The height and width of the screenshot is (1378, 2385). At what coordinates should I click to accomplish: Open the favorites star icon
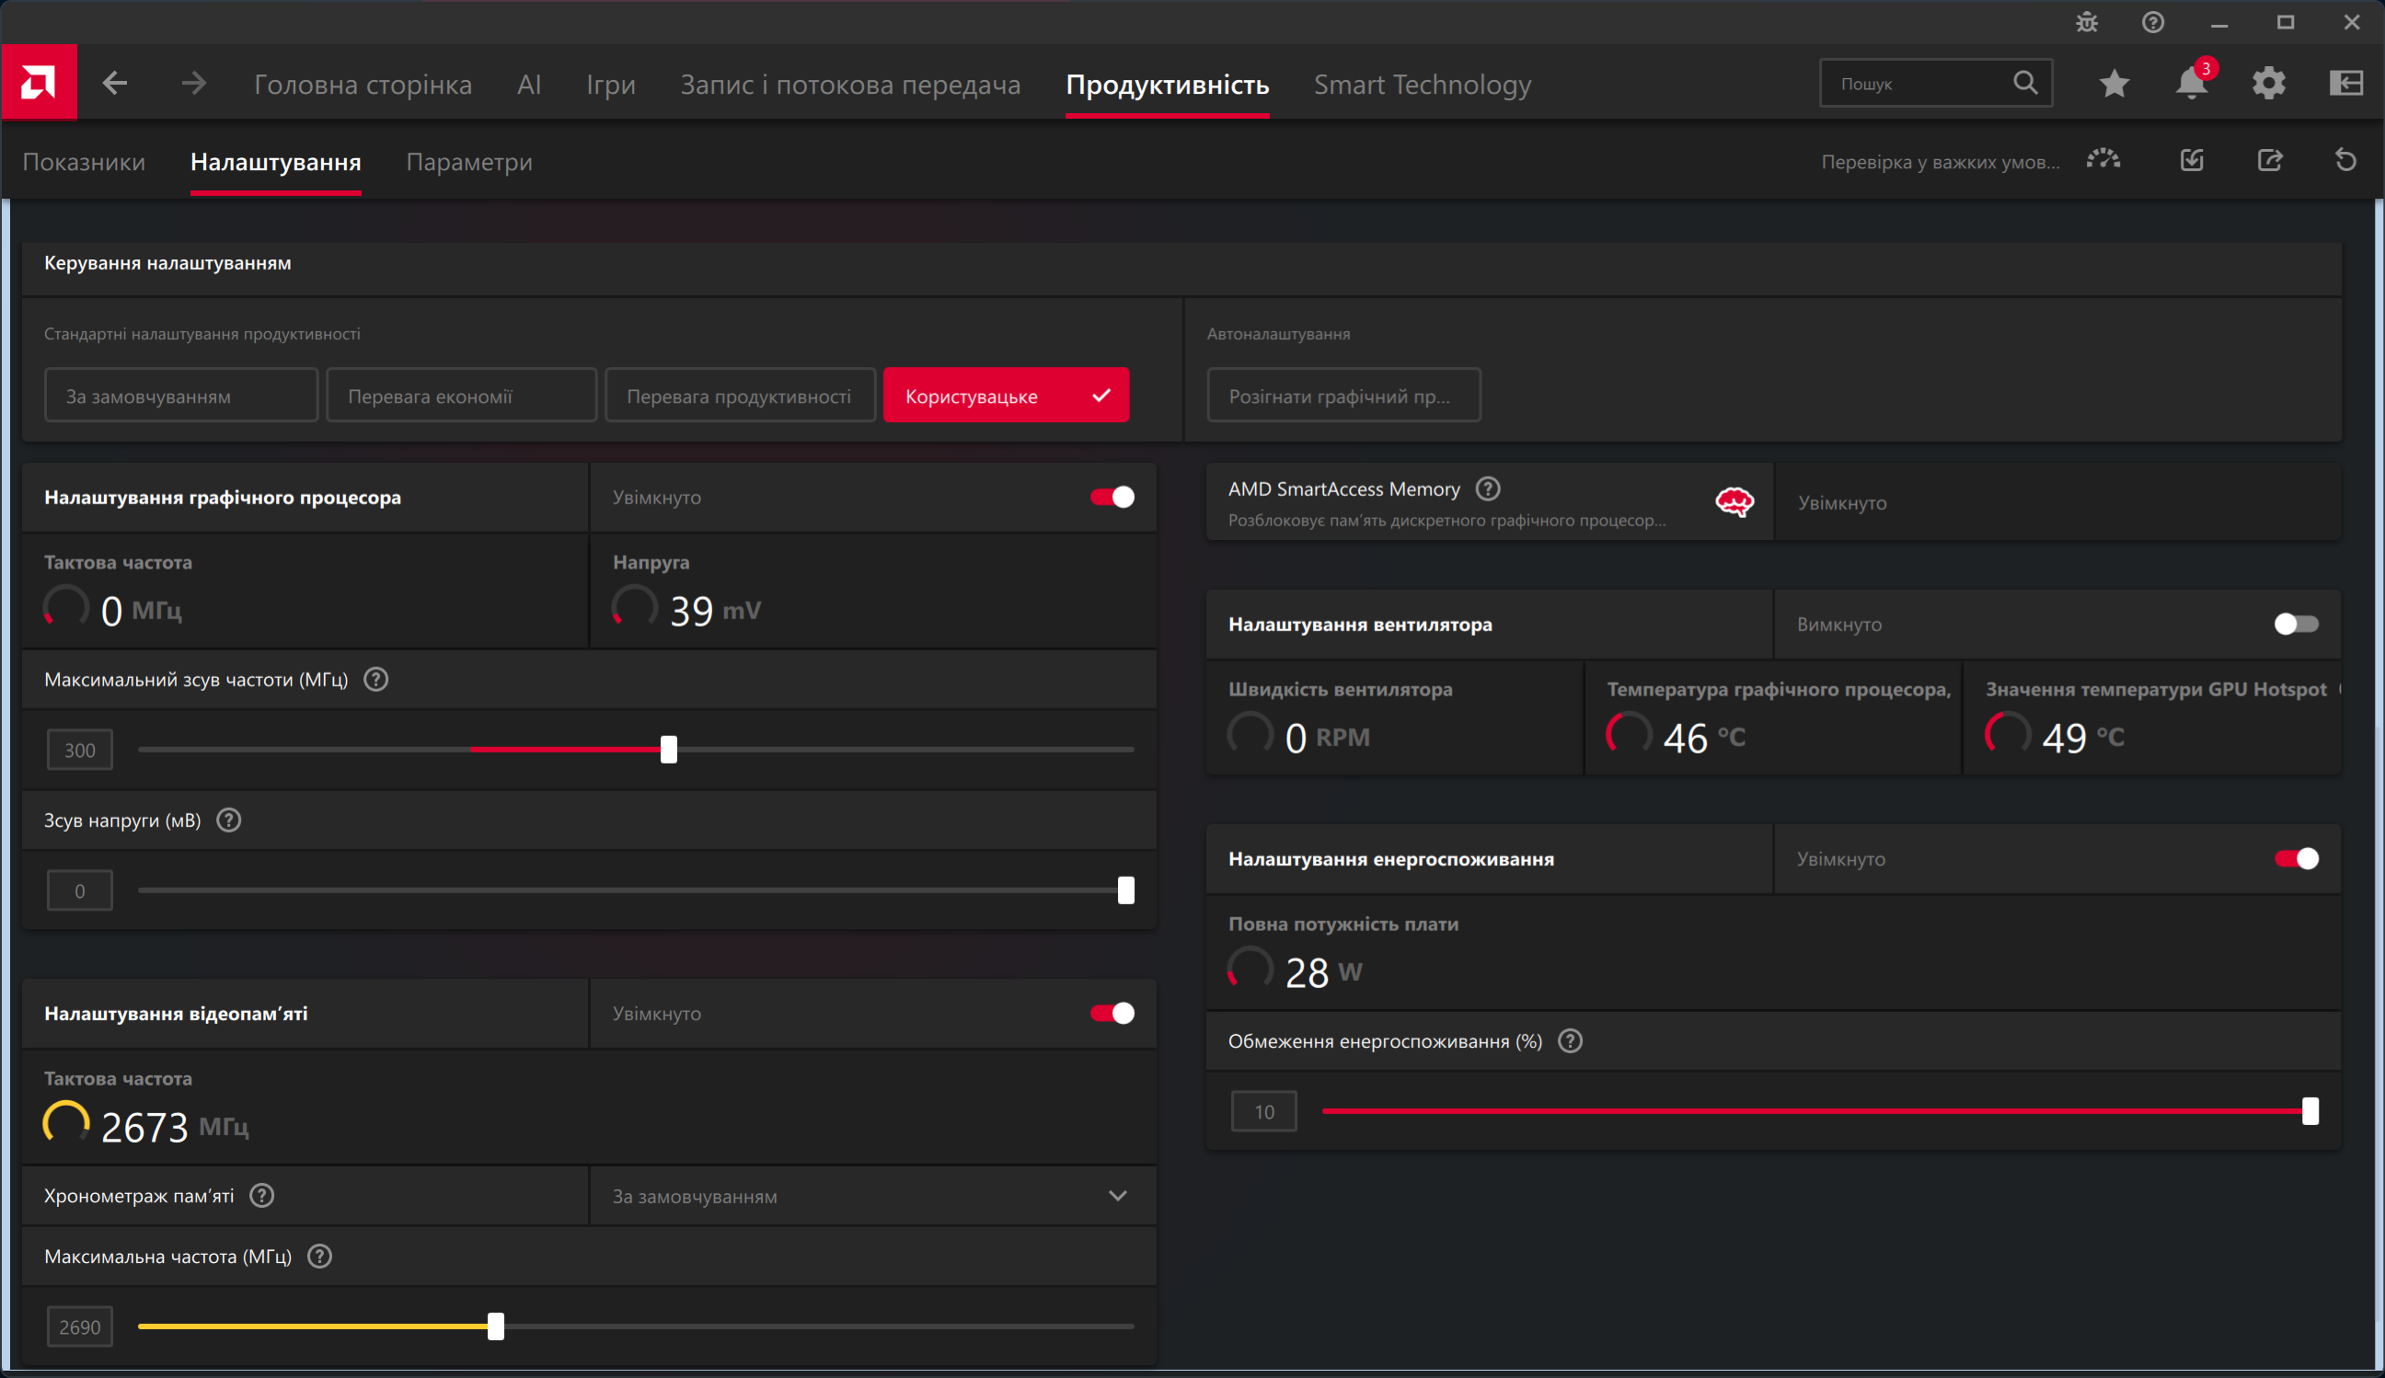pyautogui.click(x=2114, y=84)
